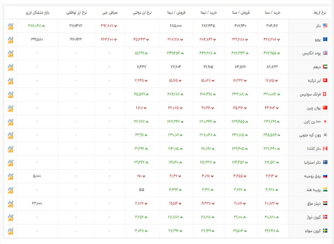This screenshot has height=244, width=334.
Task: Show the chart for the Dirham row
Action: coord(10,68)
